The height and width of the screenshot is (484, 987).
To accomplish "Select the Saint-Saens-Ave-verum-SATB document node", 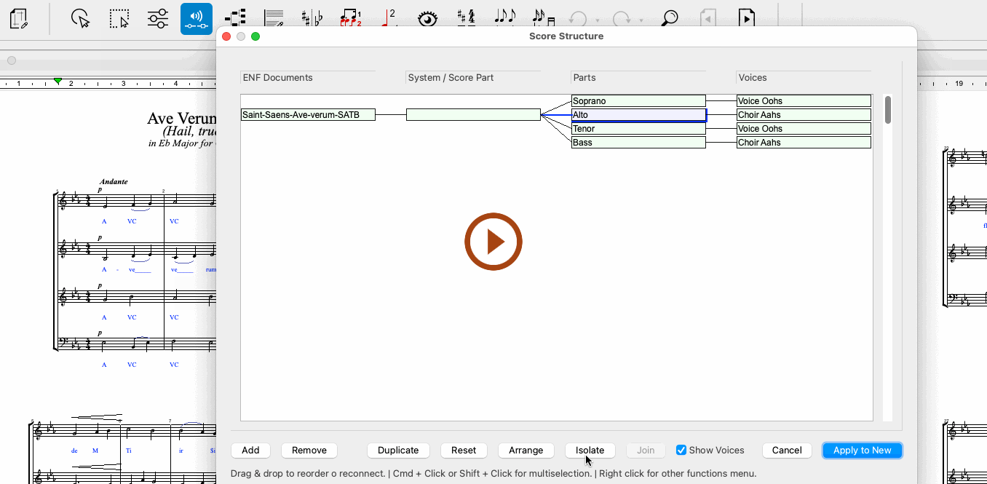I will [308, 115].
